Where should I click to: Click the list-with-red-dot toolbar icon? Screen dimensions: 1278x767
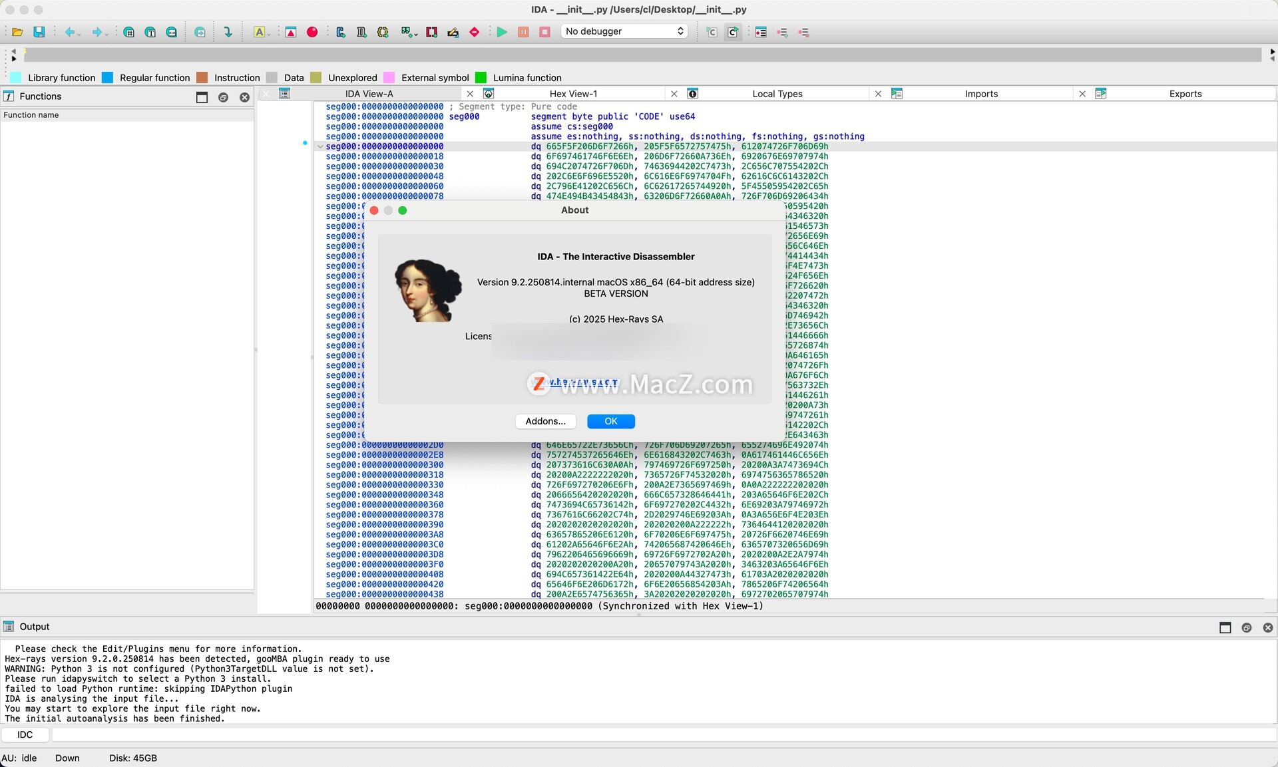coord(761,31)
